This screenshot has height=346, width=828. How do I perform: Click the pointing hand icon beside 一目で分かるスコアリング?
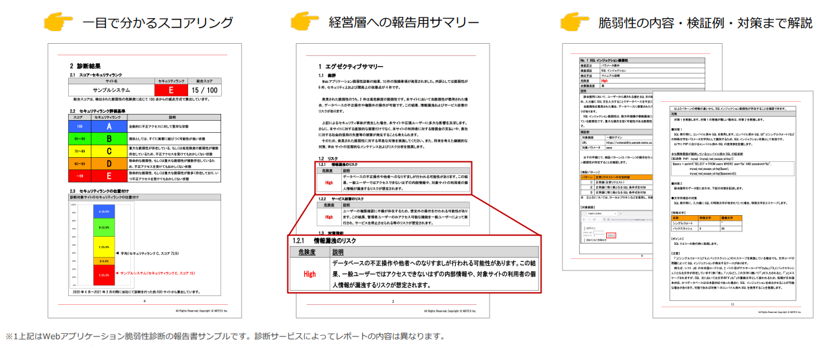click(57, 22)
